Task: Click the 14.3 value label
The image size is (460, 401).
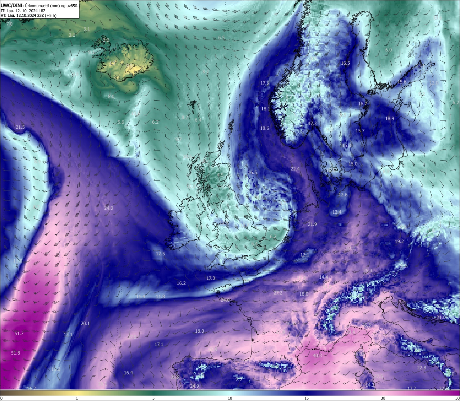Action: 370,385
